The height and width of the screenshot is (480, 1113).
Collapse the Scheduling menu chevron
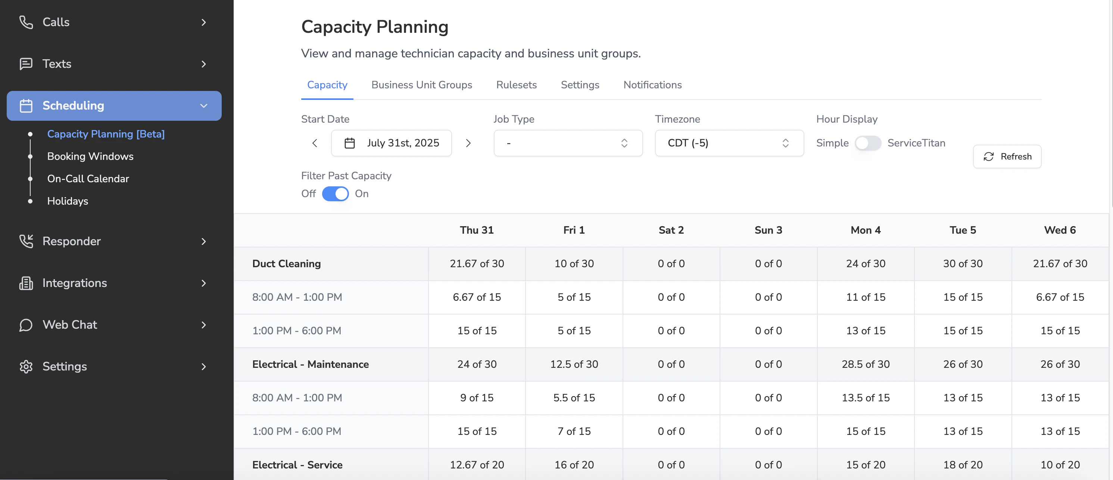point(204,106)
